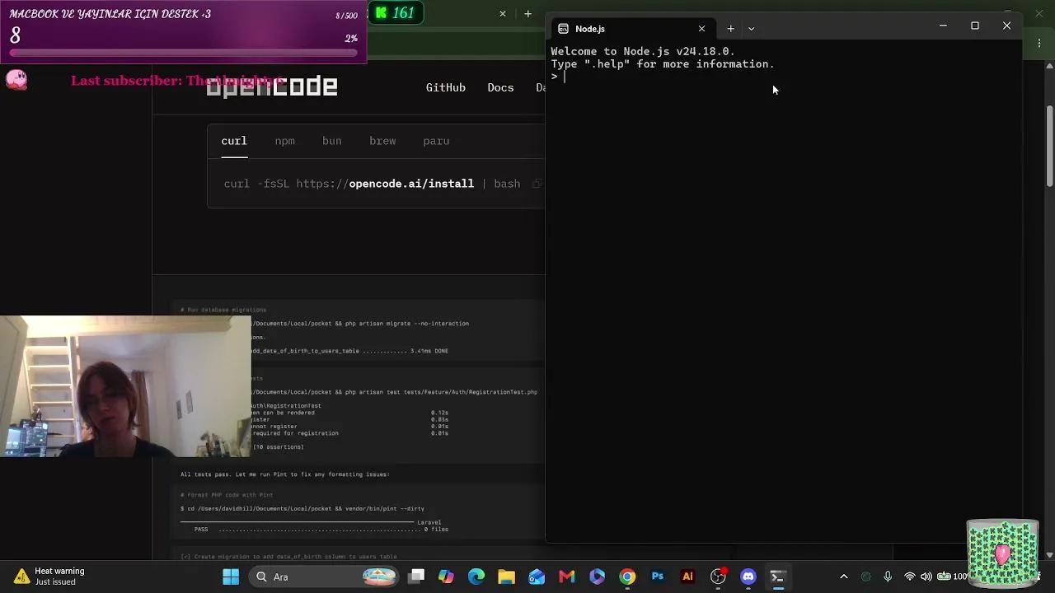The height and width of the screenshot is (593, 1055).
Task: Switch to Google Chrome in the taskbar
Action: (x=627, y=577)
